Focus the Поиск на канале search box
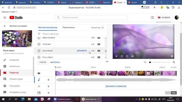This screenshot has width=182, height=102. [x=91, y=18]
